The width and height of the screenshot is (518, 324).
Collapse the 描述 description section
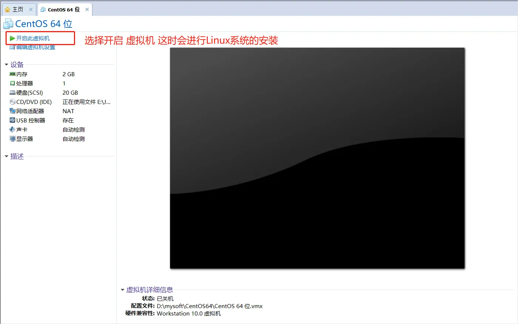point(6,156)
